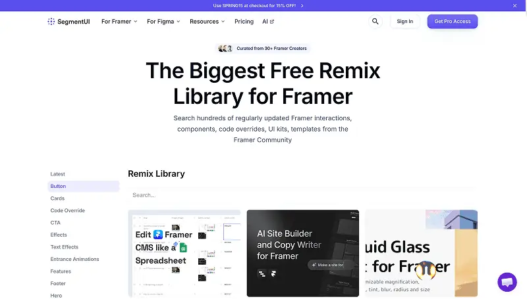Screen dimensions: 527x299
Task: Select the CTA category
Action: tap(84, 223)
